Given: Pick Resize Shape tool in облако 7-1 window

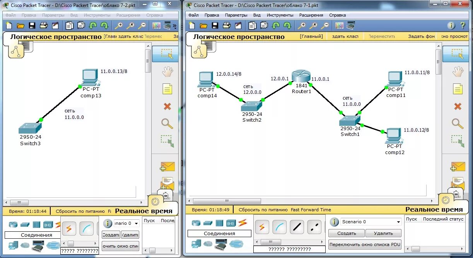Looking at the screenshot, I should coord(458,141).
